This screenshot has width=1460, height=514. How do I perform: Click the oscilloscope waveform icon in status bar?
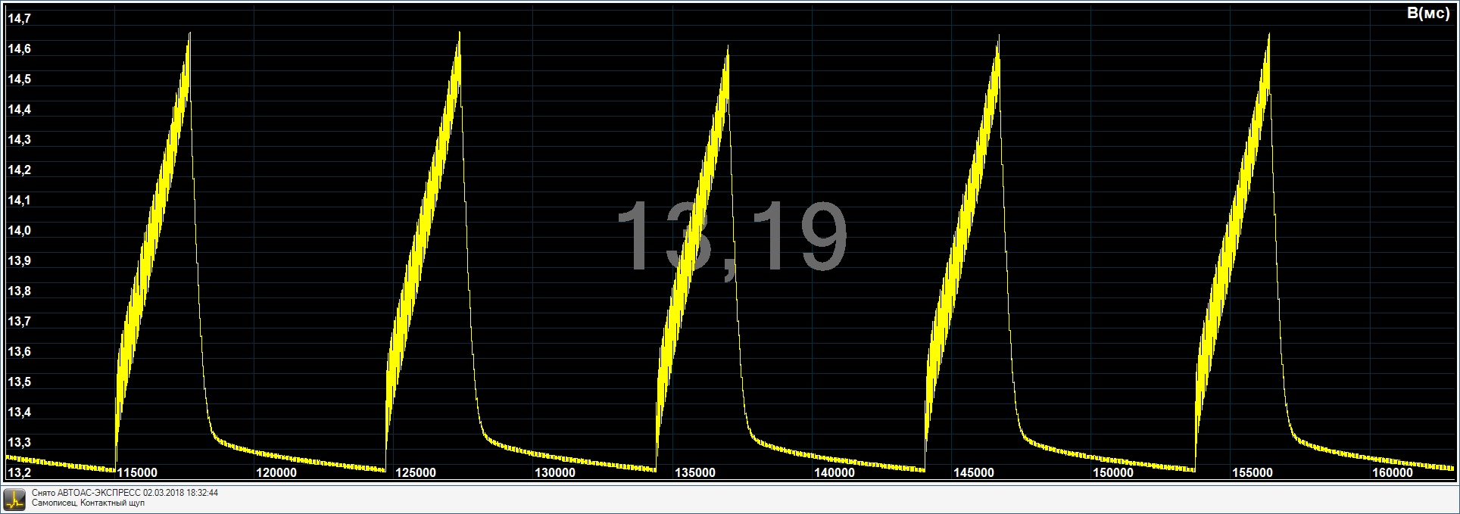click(14, 499)
